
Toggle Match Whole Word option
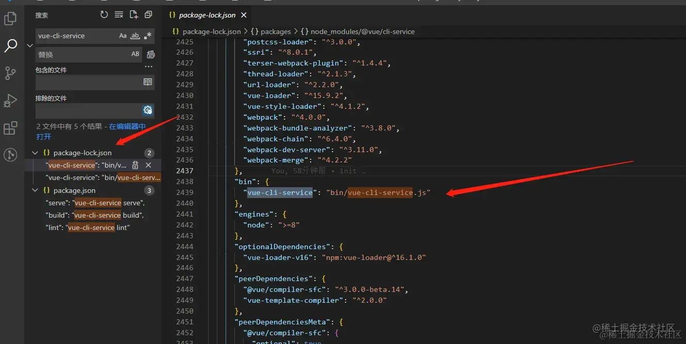[x=135, y=36]
